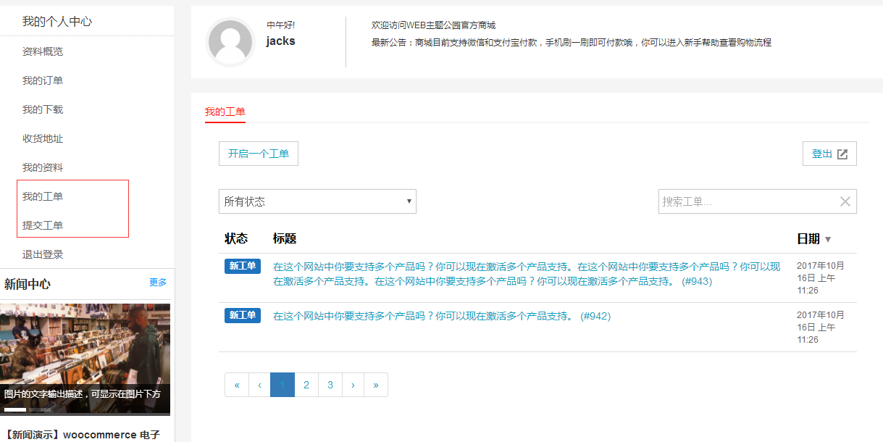Image resolution: width=883 pixels, height=442 pixels.
Task: Click the user avatar icon
Action: (x=230, y=43)
